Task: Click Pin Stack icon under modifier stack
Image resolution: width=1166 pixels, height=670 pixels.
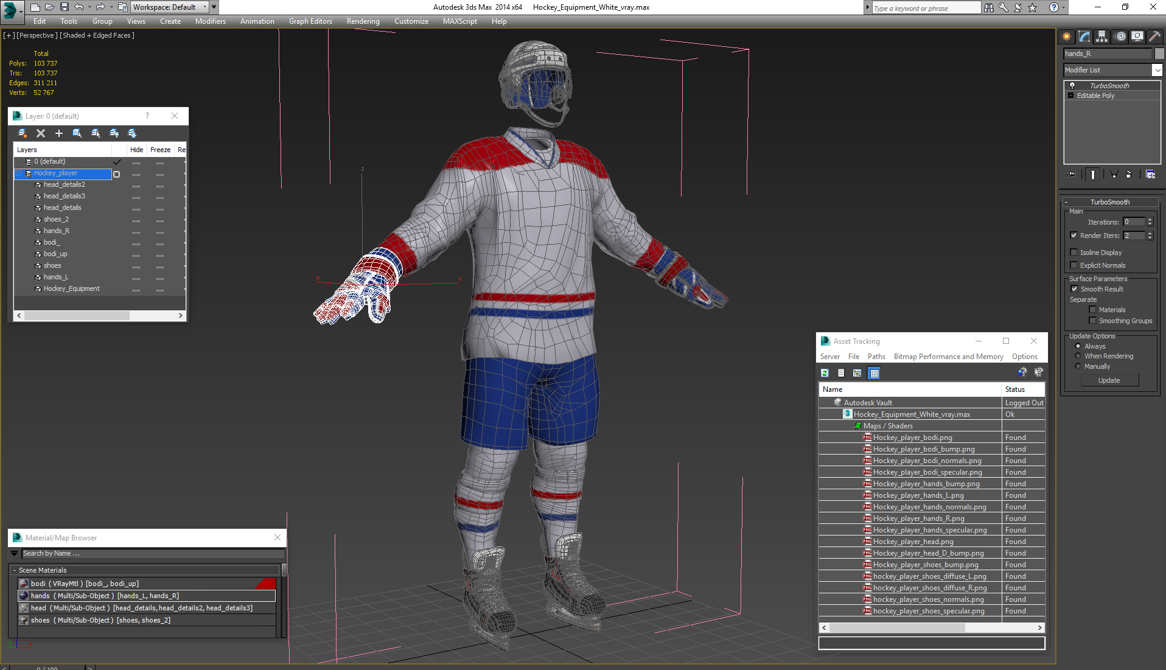Action: point(1072,175)
